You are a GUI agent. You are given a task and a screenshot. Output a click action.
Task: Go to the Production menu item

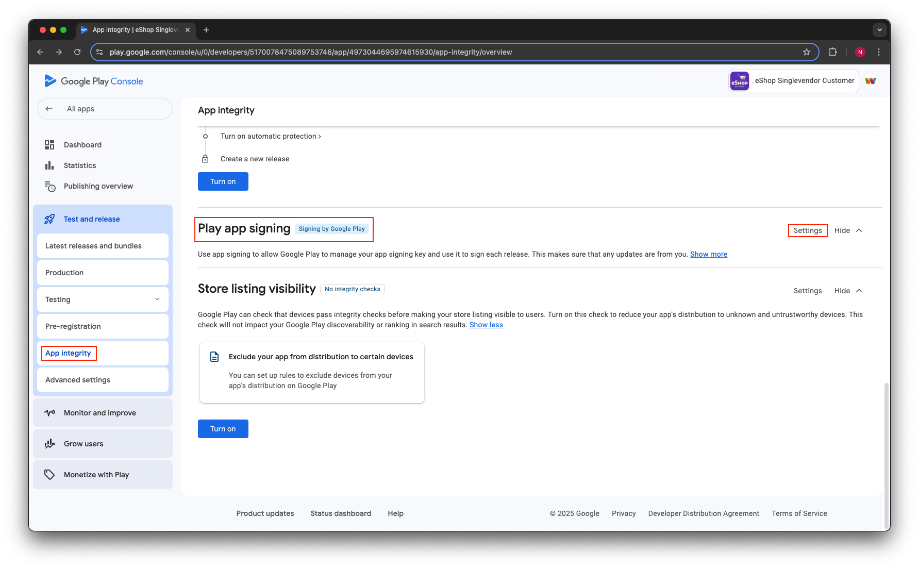click(64, 273)
